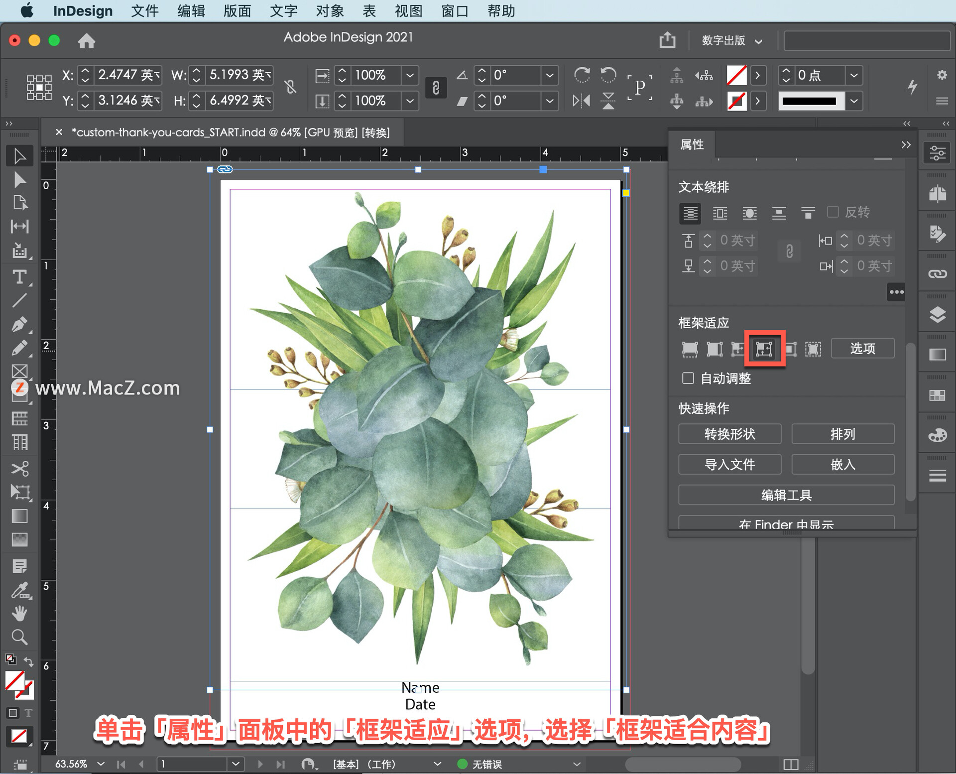Open the 数字出版 workspace dropdown
The width and height of the screenshot is (956, 774).
[731, 40]
